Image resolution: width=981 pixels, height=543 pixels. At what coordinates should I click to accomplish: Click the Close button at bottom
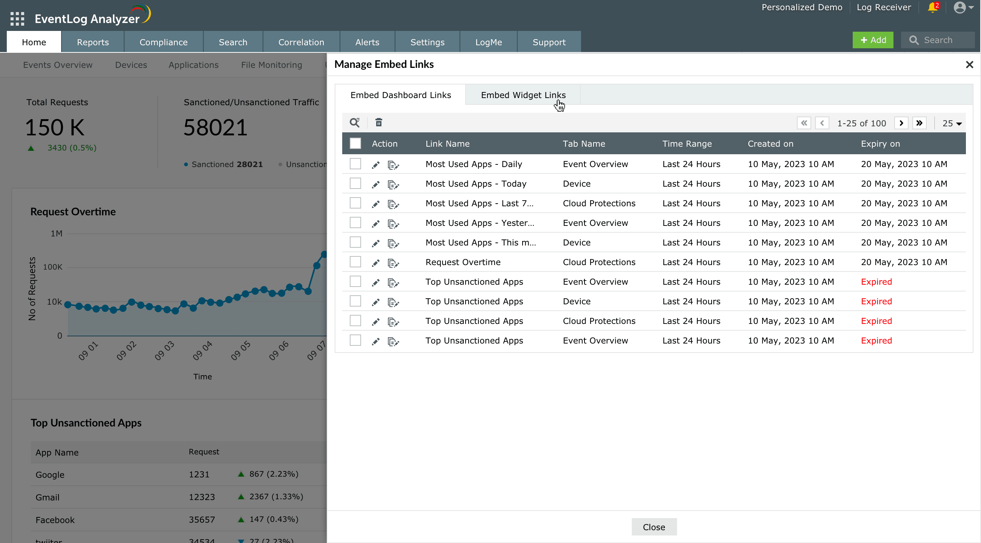(653, 527)
